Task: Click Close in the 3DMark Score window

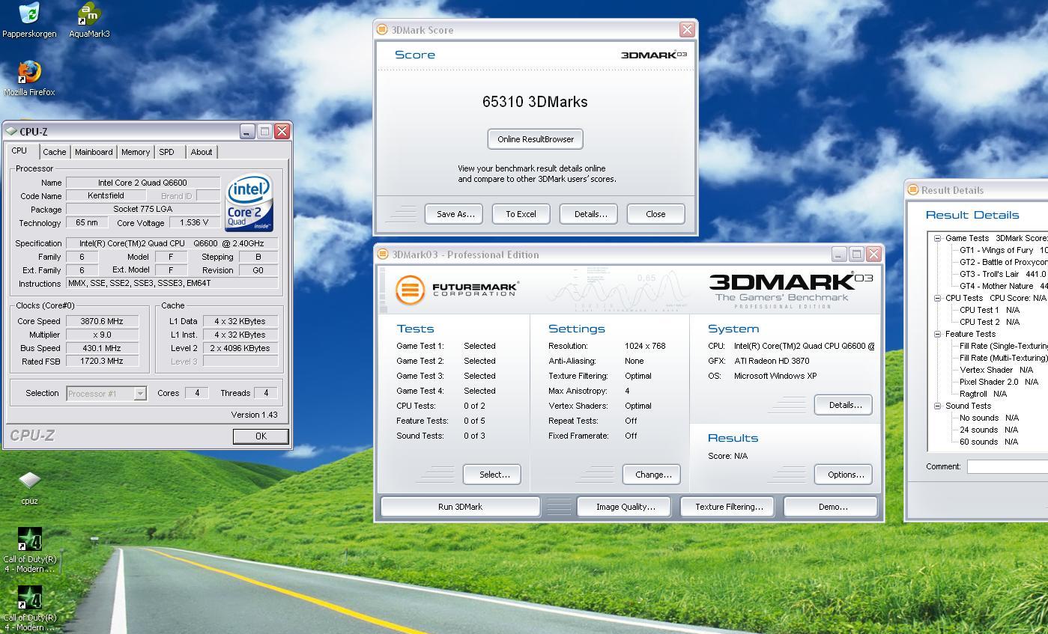Action: [655, 214]
